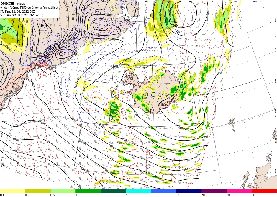
Task: Click the light green 0.5–1 legend swatch
Action: tap(63, 191)
